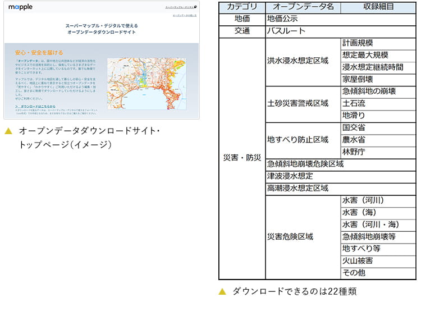Image resolution: width=421 pixels, height=325 pixels.
Task: Select the 土石流 cell
Action: [378, 104]
